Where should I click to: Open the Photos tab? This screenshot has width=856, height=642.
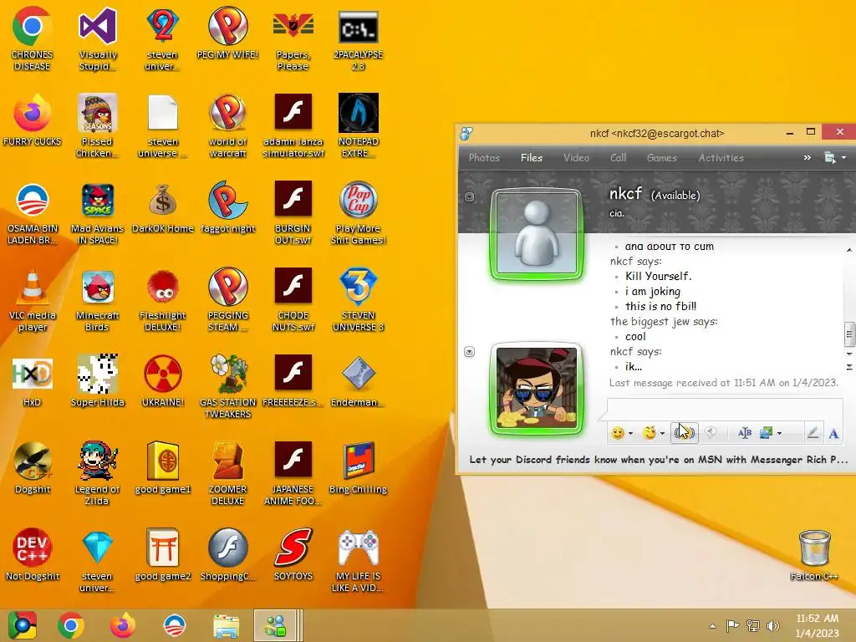pyautogui.click(x=484, y=158)
